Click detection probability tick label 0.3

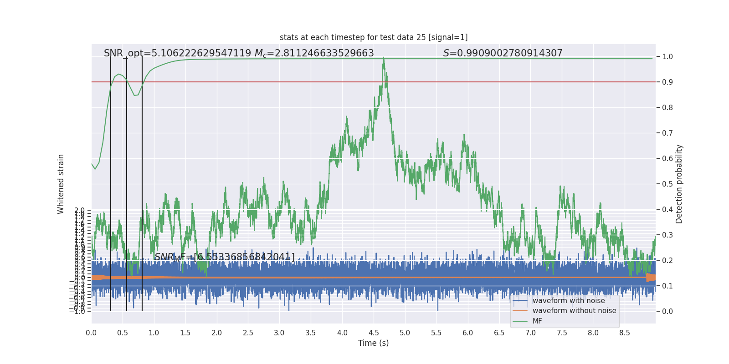(x=667, y=235)
